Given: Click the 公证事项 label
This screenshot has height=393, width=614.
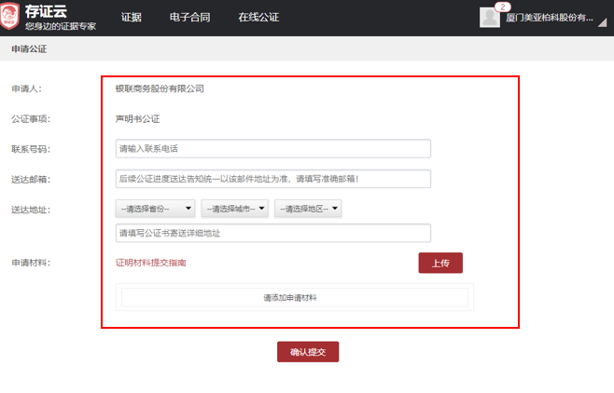Looking at the screenshot, I should pos(31,119).
